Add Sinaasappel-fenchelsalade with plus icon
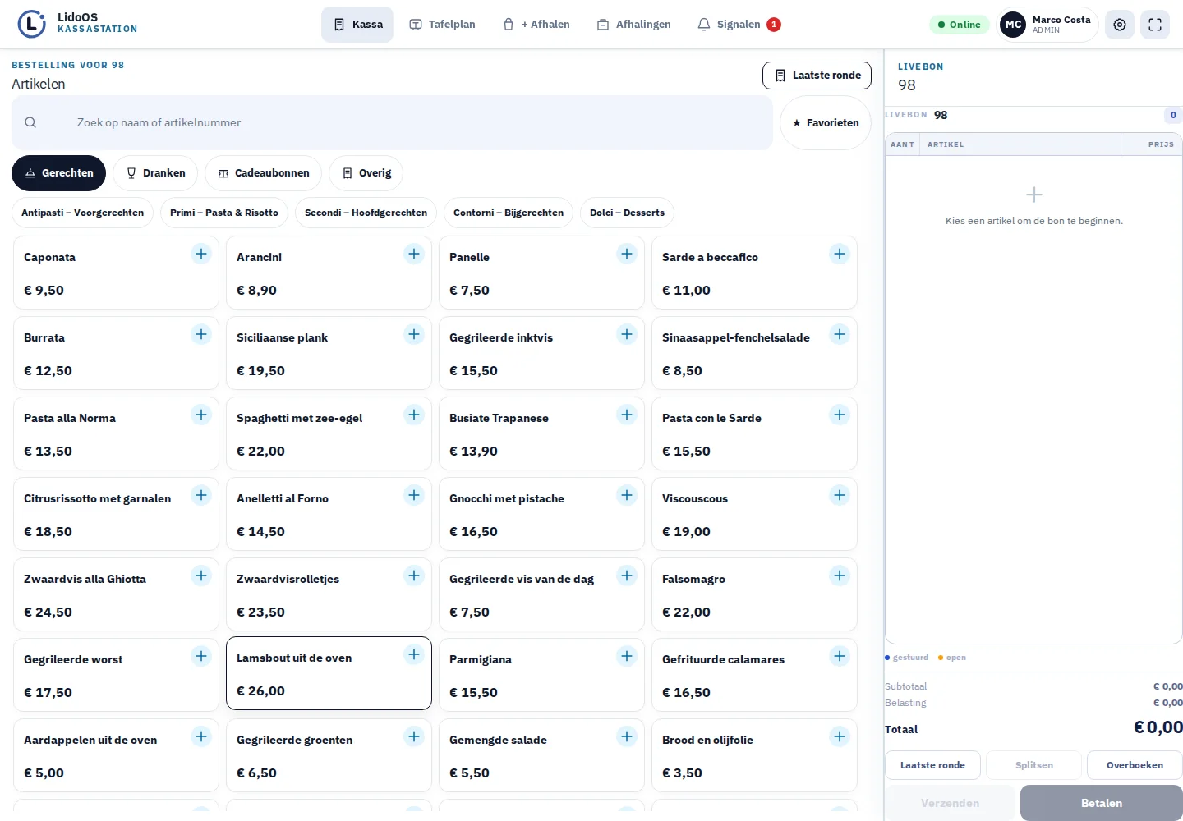The height and width of the screenshot is (821, 1183). coord(840,334)
